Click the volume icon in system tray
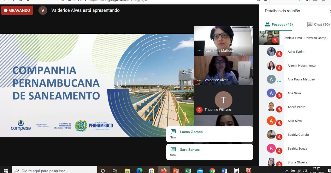 tap(305, 171)
